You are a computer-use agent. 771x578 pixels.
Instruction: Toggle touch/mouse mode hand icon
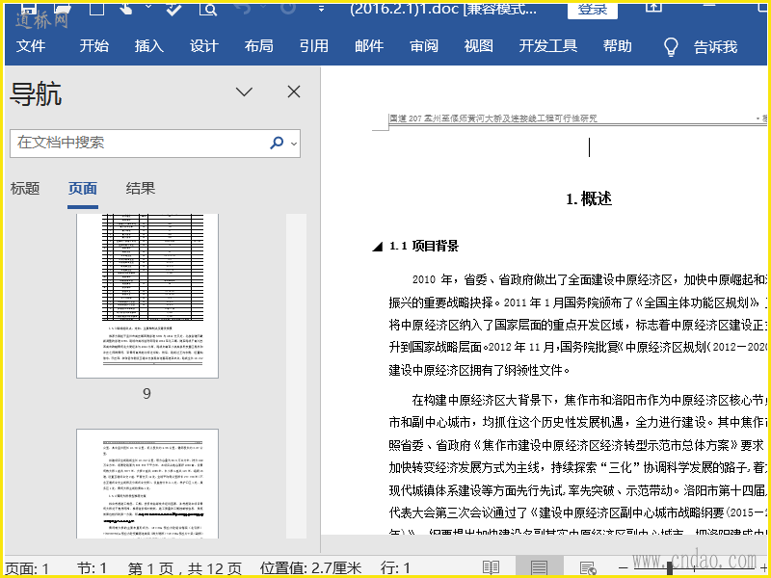pyautogui.click(x=126, y=9)
